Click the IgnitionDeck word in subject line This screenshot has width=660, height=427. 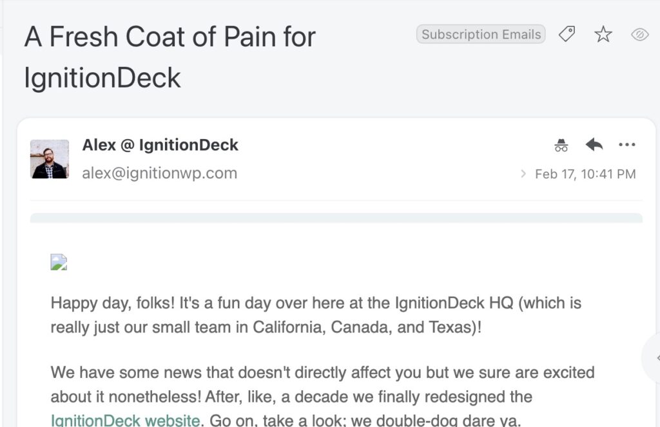click(x=102, y=78)
